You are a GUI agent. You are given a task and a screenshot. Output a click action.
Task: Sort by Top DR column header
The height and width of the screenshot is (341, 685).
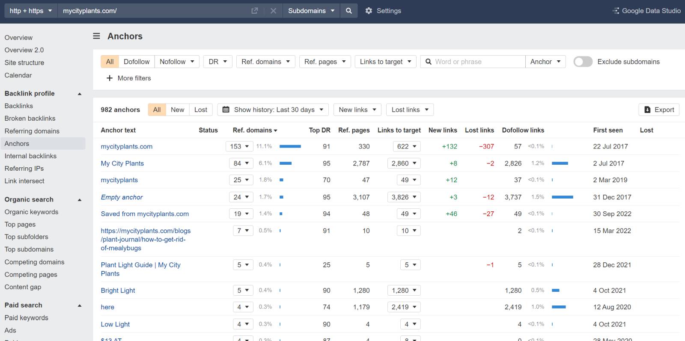pos(319,130)
